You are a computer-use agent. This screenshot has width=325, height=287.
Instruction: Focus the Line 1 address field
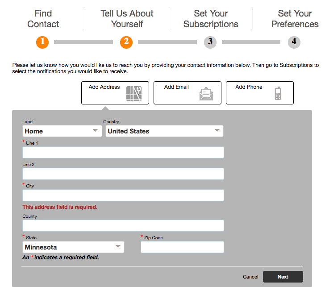tap(123, 153)
